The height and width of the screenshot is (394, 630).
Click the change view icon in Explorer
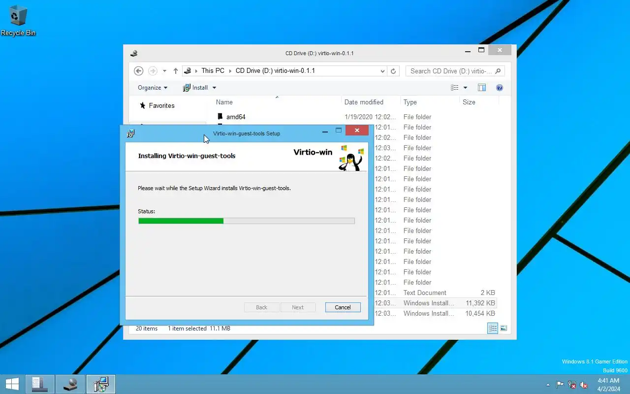click(455, 88)
